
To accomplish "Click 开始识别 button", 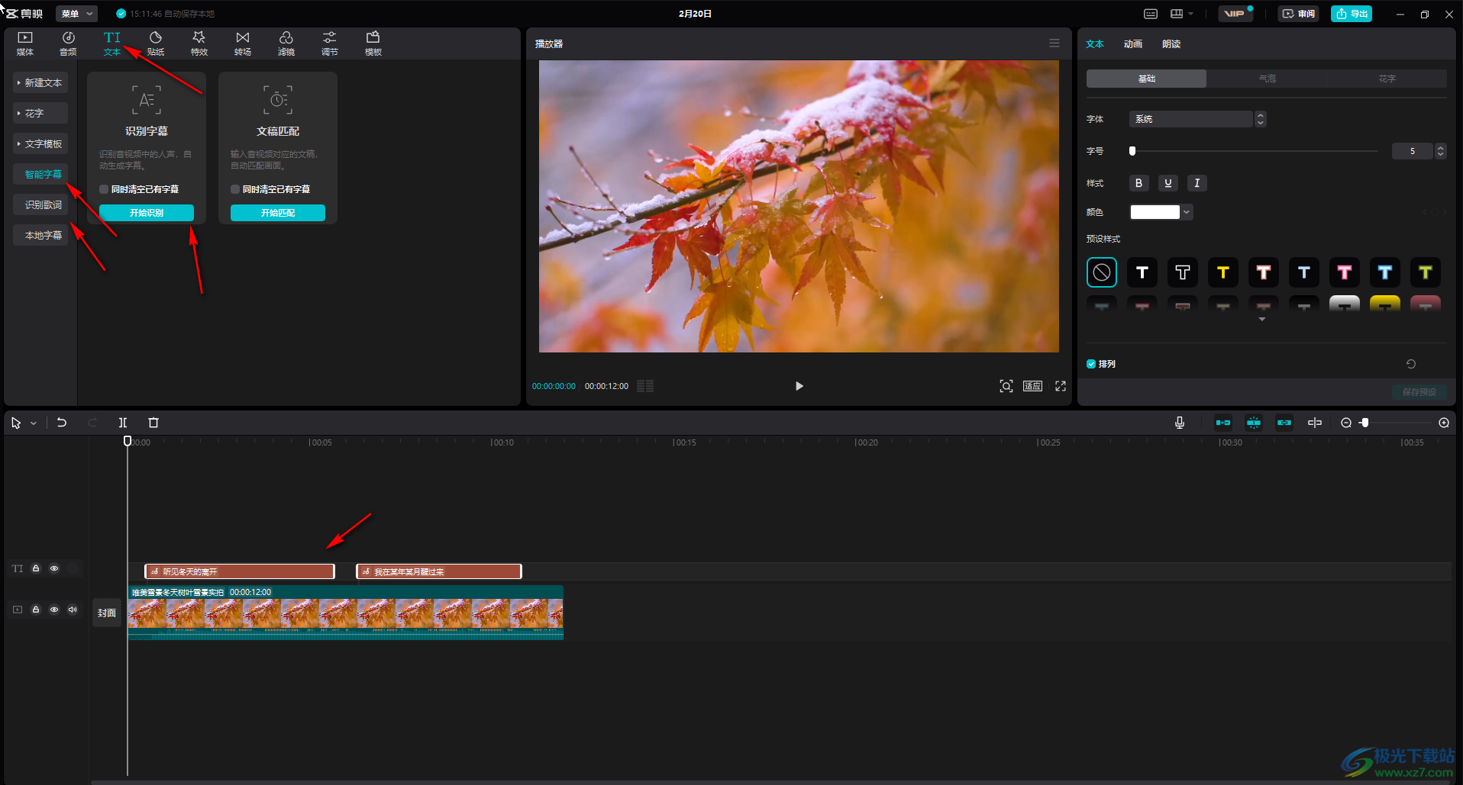I will 147,213.
